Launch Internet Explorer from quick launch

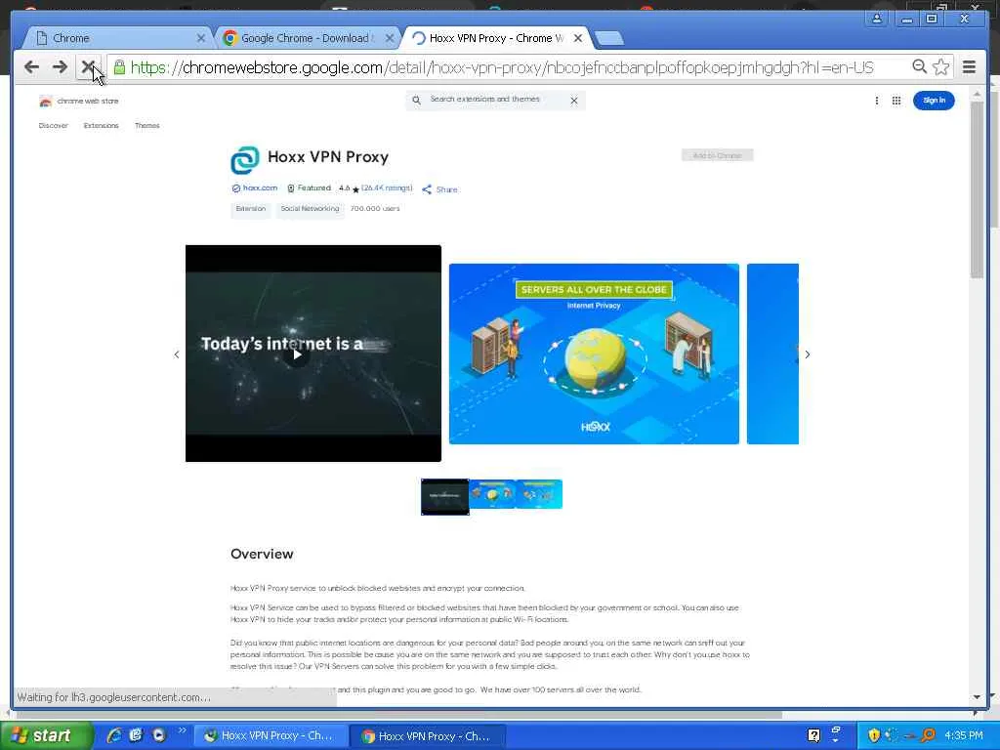pyautogui.click(x=114, y=735)
